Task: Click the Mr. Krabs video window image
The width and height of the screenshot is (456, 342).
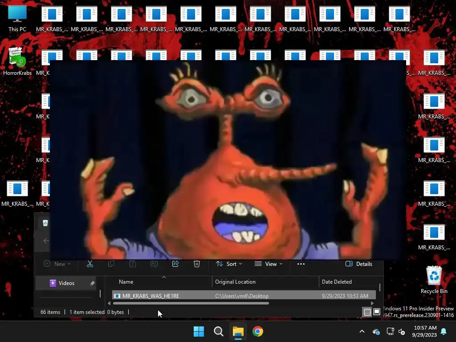Action: (x=228, y=160)
